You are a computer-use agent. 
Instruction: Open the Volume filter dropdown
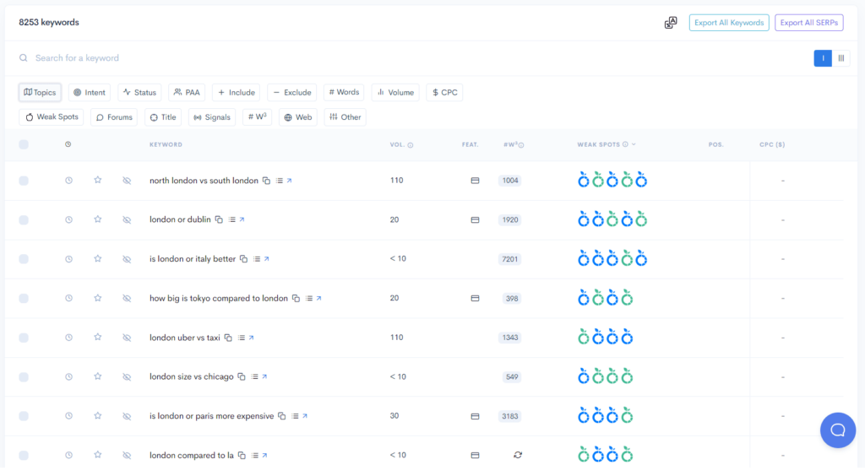pos(395,93)
